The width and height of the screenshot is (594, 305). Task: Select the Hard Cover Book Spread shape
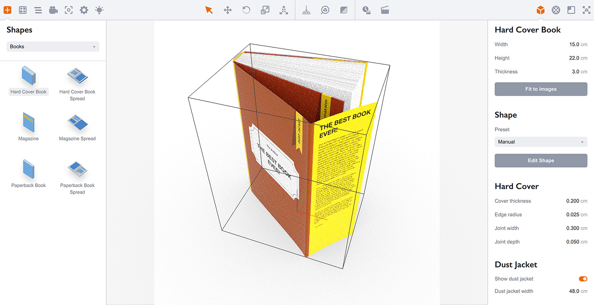coord(77,84)
